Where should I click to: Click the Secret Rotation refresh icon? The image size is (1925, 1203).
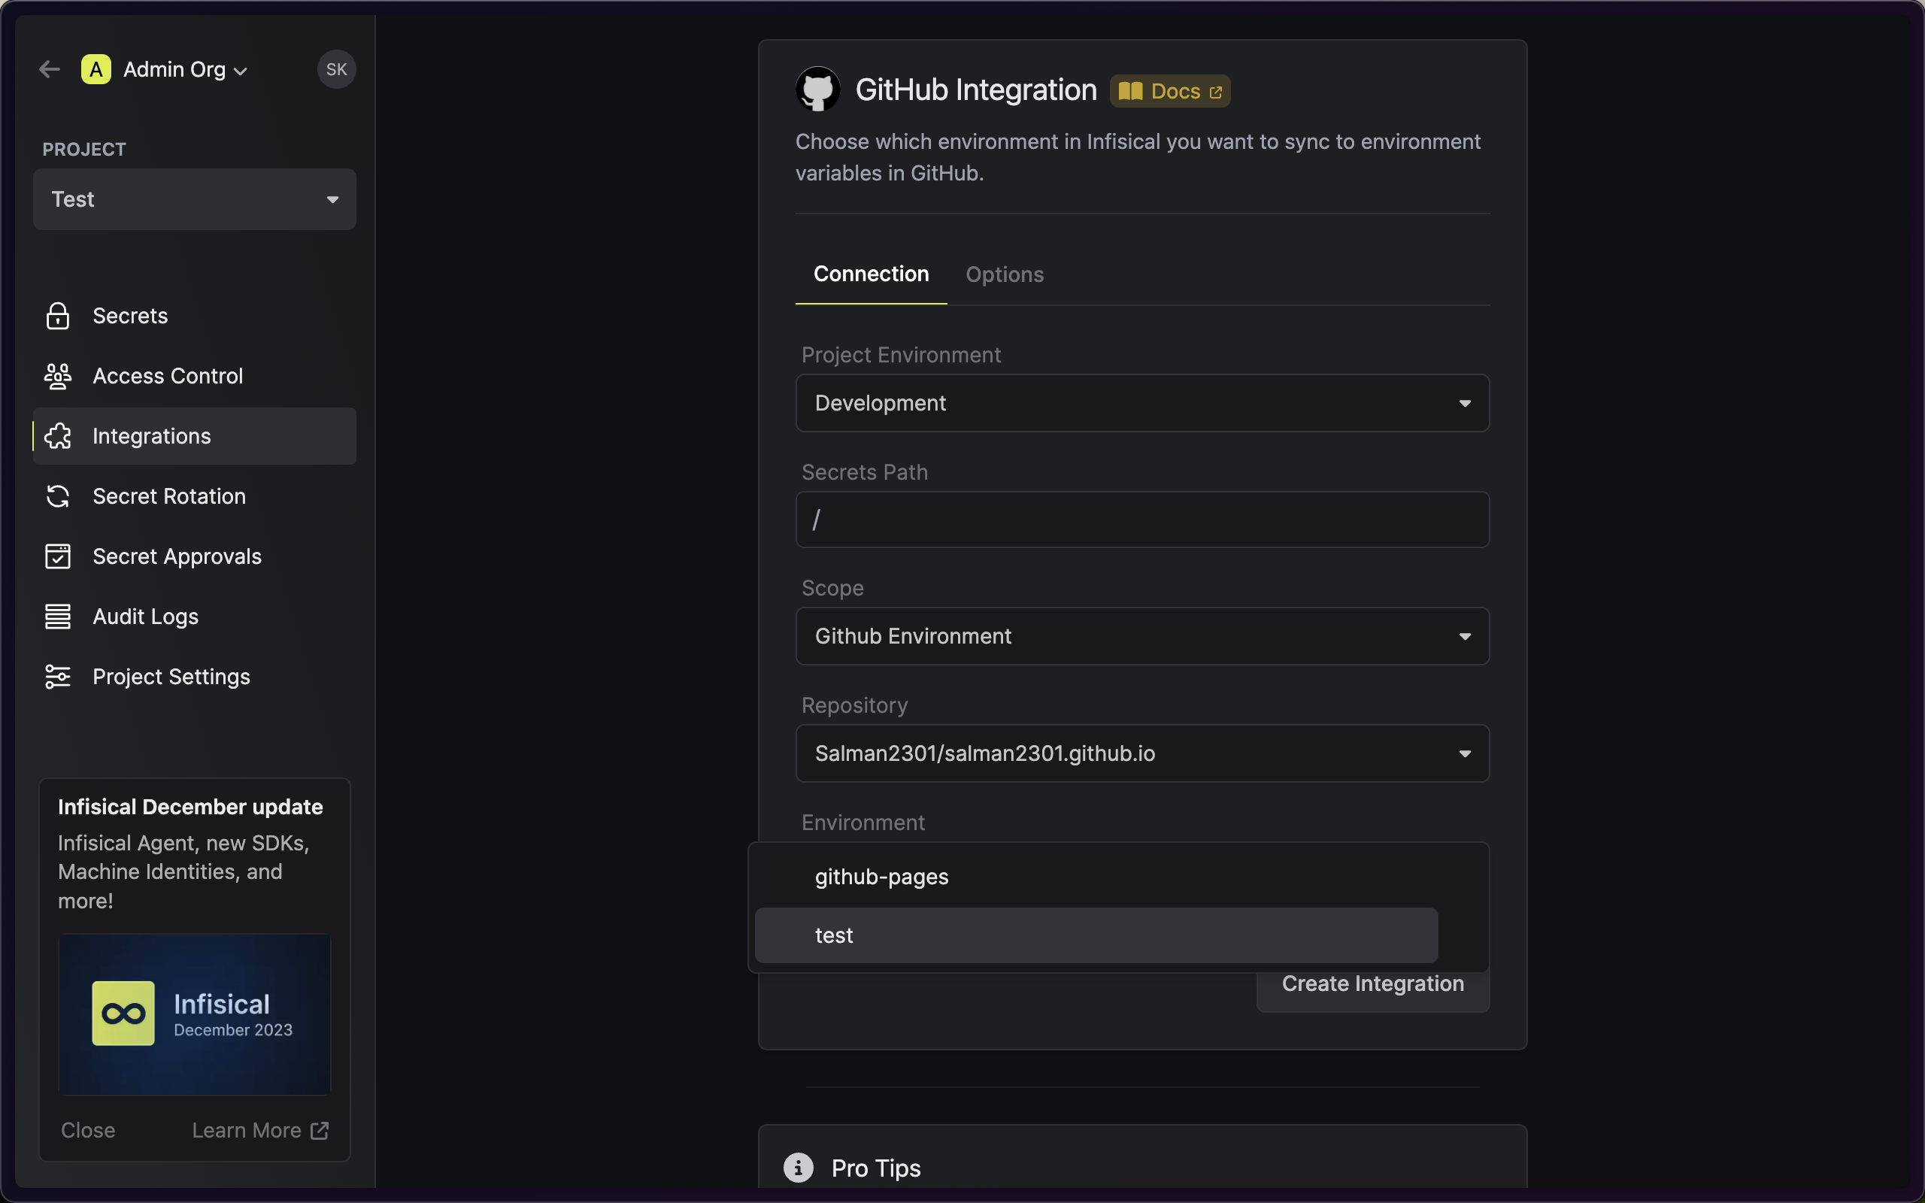tap(58, 496)
